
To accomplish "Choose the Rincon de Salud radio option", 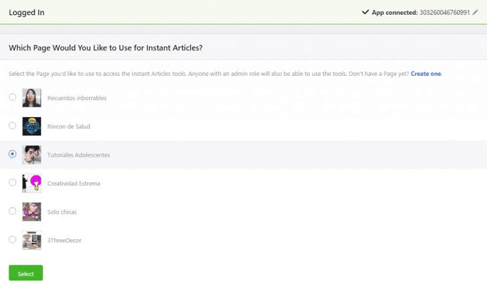I will coord(13,126).
